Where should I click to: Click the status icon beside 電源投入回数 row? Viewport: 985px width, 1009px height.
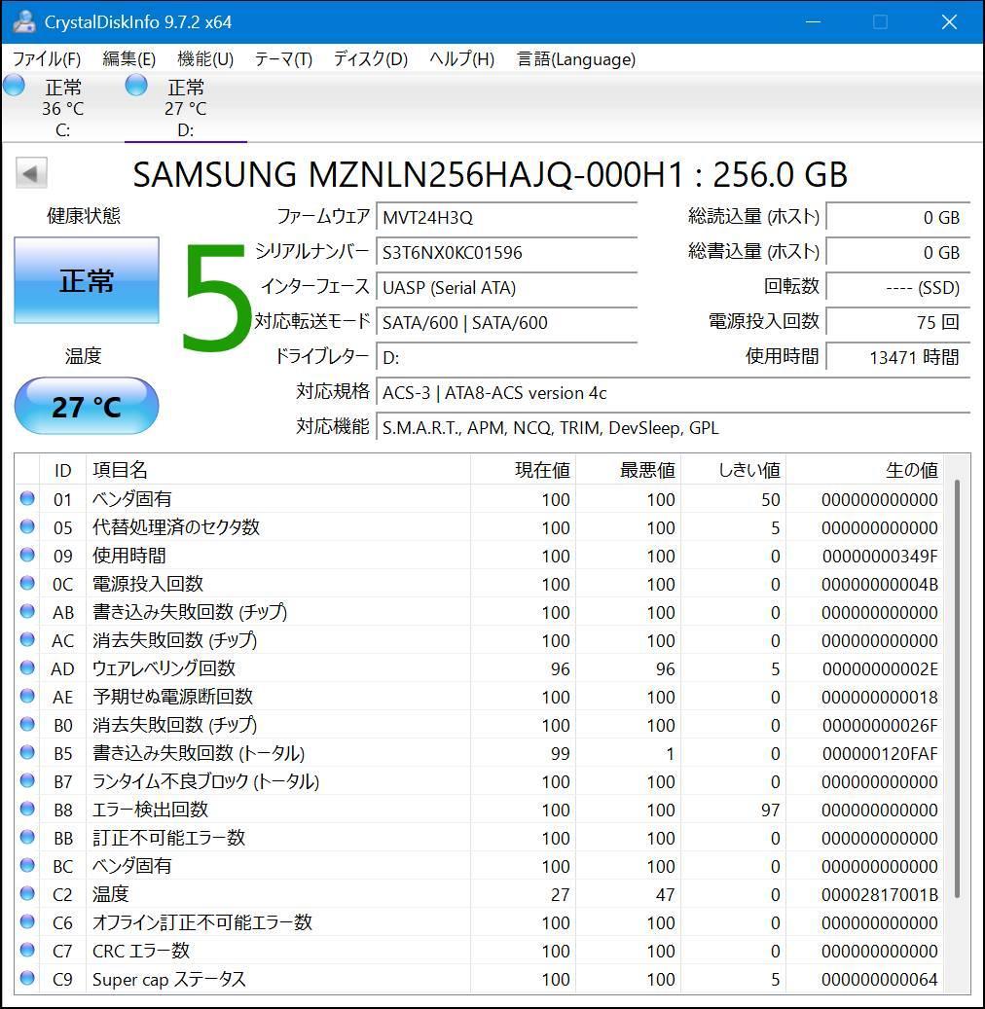click(29, 584)
